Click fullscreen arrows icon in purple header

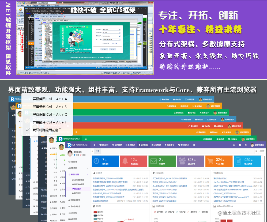[246, 145]
